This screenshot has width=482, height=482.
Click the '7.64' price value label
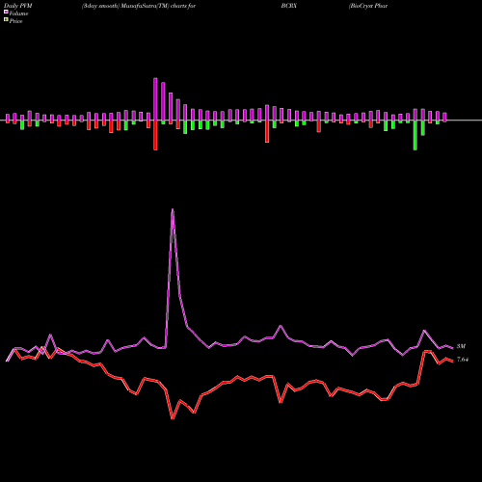[463, 360]
